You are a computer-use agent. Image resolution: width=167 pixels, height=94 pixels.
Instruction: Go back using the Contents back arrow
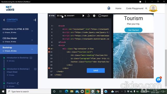(4, 20)
